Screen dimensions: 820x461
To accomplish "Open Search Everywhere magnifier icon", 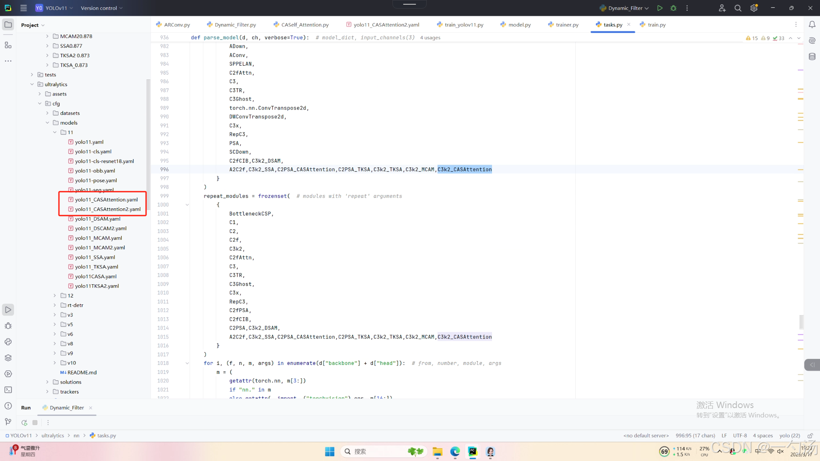I will click(738, 8).
